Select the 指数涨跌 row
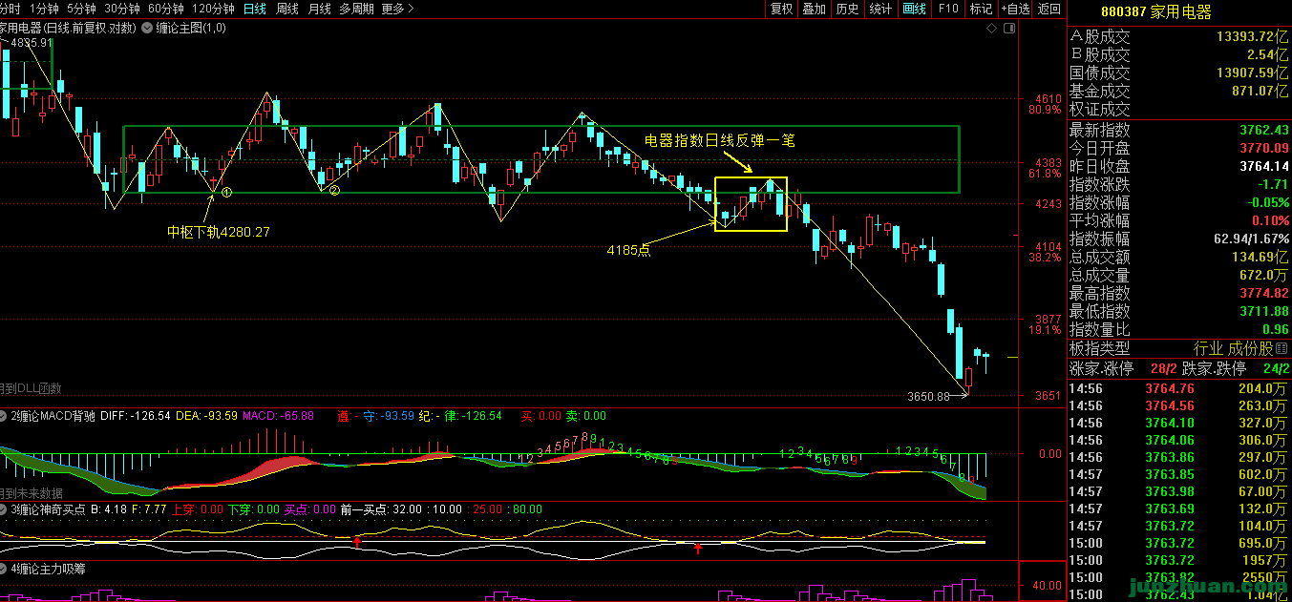The image size is (1292, 602). pos(1179,184)
